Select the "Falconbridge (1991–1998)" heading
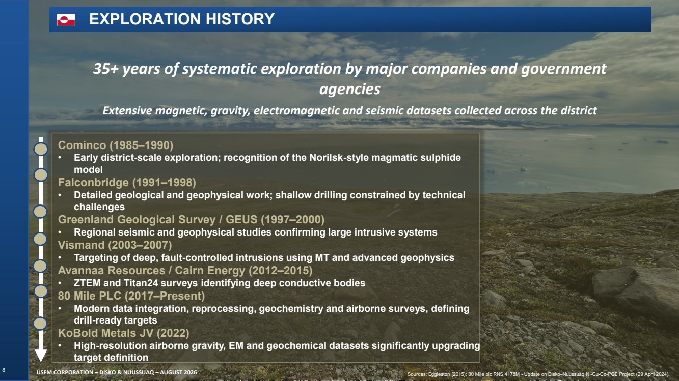 pyautogui.click(x=127, y=182)
